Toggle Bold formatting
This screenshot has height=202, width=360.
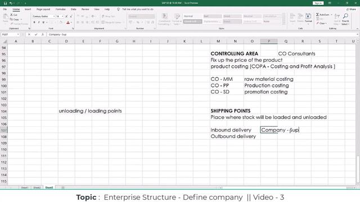pos(34,22)
